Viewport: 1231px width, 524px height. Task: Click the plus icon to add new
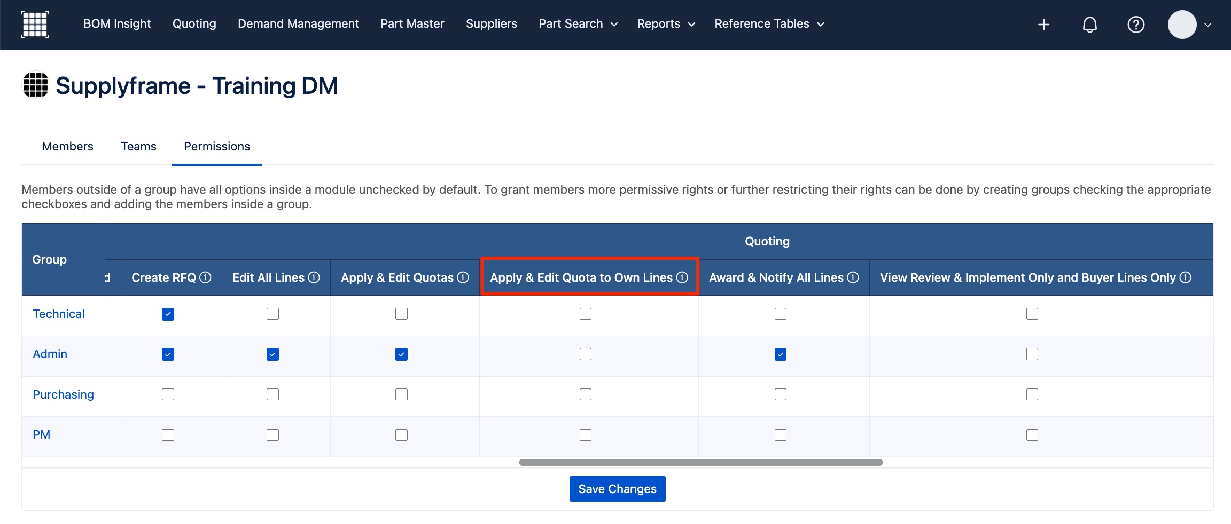point(1043,25)
